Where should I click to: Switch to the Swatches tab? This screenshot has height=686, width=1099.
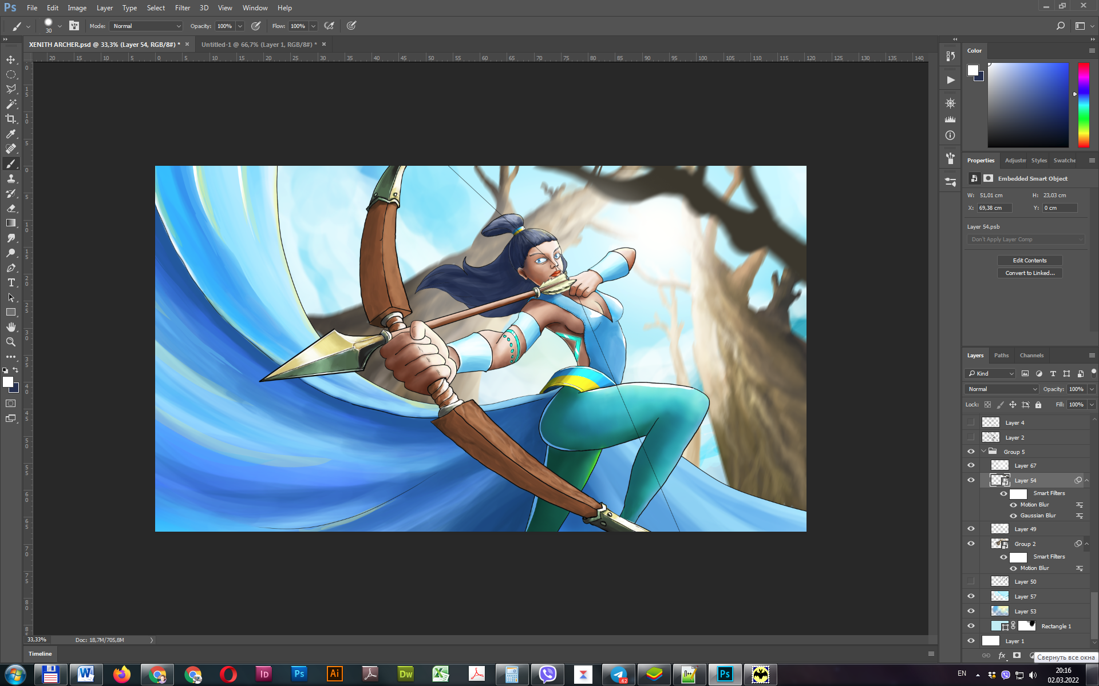pyautogui.click(x=1064, y=160)
